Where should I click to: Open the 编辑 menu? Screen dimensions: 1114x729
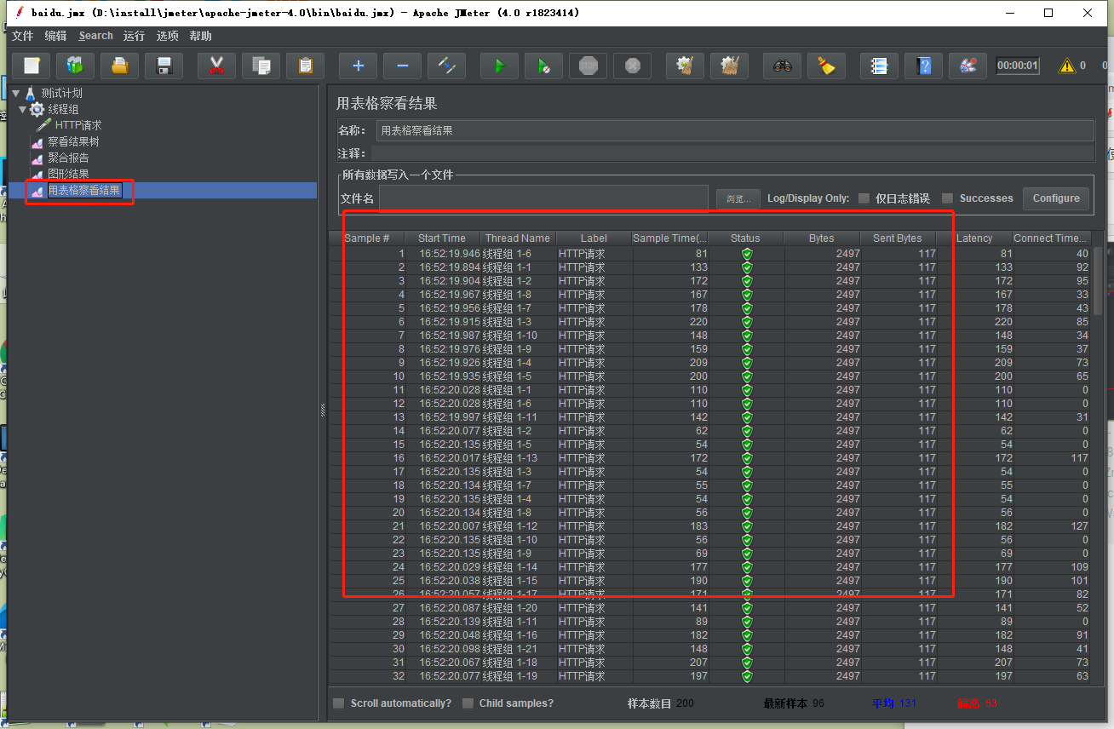(x=55, y=36)
